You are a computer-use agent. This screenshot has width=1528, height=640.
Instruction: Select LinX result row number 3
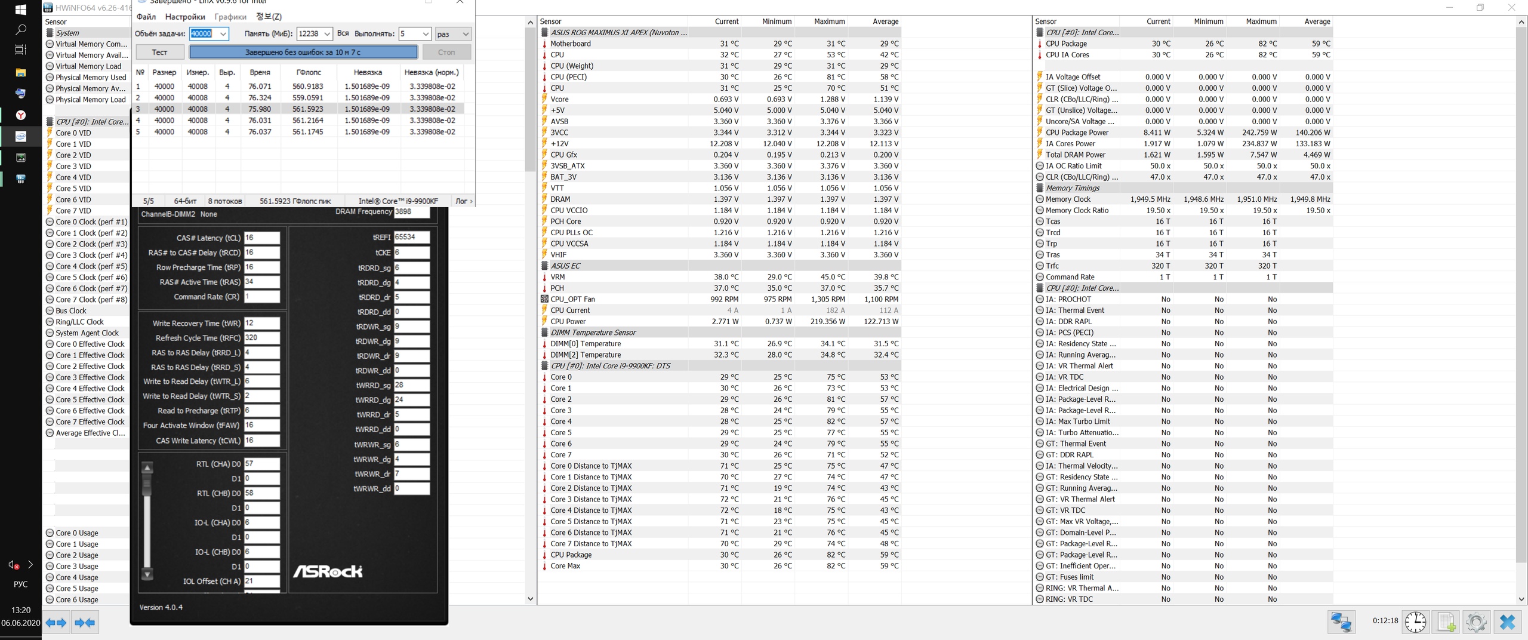pyautogui.click(x=298, y=109)
